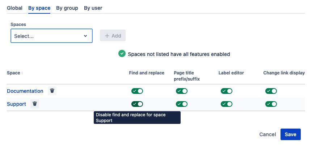Viewport: 312px width, 147px height.
Task: Turn off Label editor for Support
Action: [x=227, y=104]
